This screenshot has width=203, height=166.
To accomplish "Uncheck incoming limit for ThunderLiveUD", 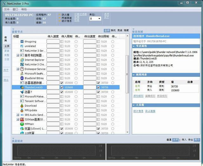I will pyautogui.click(x=62, y=87).
